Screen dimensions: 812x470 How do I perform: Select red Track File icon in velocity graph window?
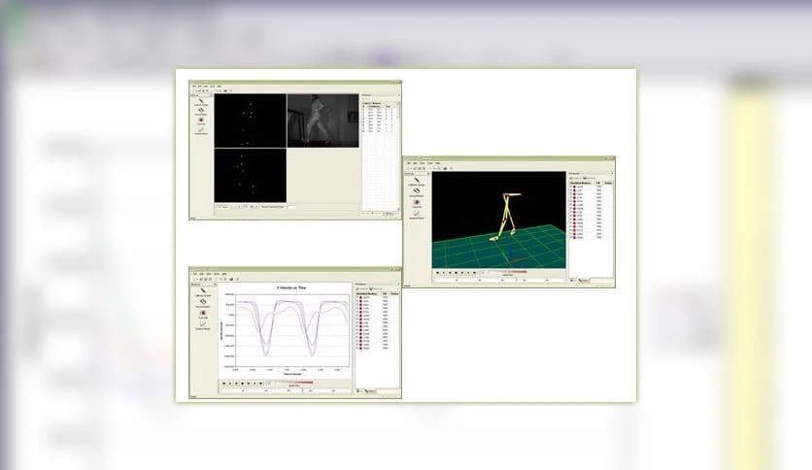point(202,313)
